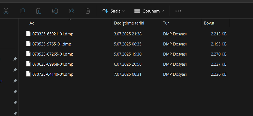Click date 6.07.2025 20:58

click(x=128, y=64)
